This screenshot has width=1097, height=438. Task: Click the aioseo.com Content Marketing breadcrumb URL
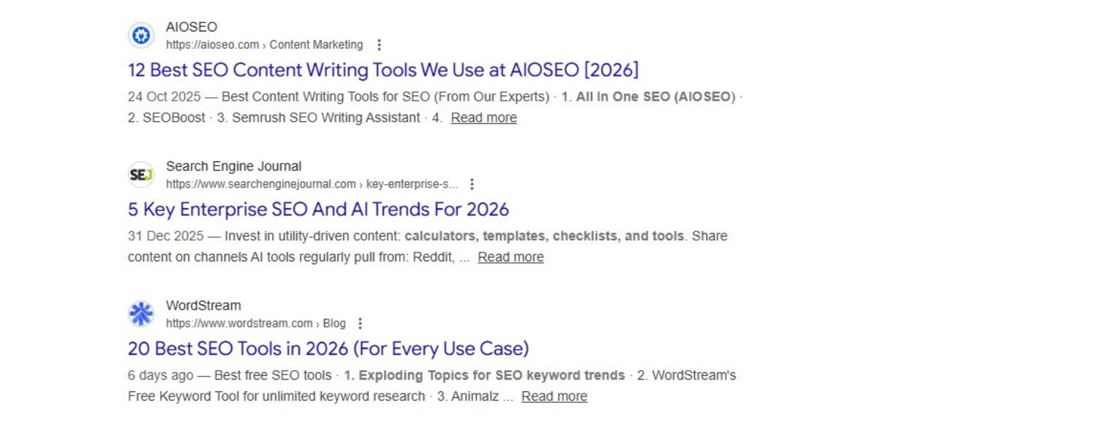pyautogui.click(x=264, y=45)
